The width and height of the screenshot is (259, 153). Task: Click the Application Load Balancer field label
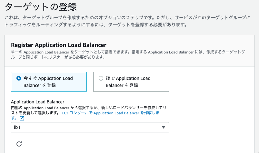click(38, 102)
